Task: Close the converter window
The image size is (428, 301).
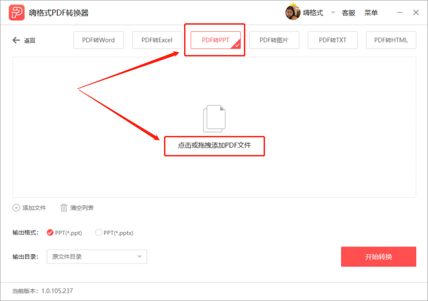Action: click(416, 13)
